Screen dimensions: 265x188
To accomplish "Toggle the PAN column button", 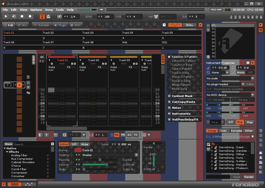I will 123,135.
